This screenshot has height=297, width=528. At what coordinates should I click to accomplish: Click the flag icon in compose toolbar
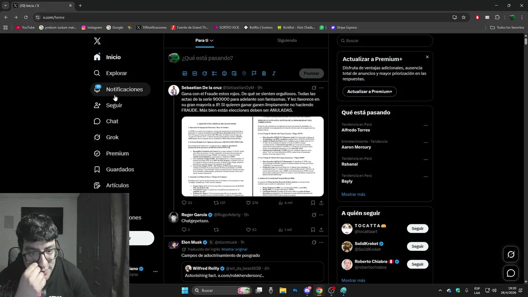[254, 73]
